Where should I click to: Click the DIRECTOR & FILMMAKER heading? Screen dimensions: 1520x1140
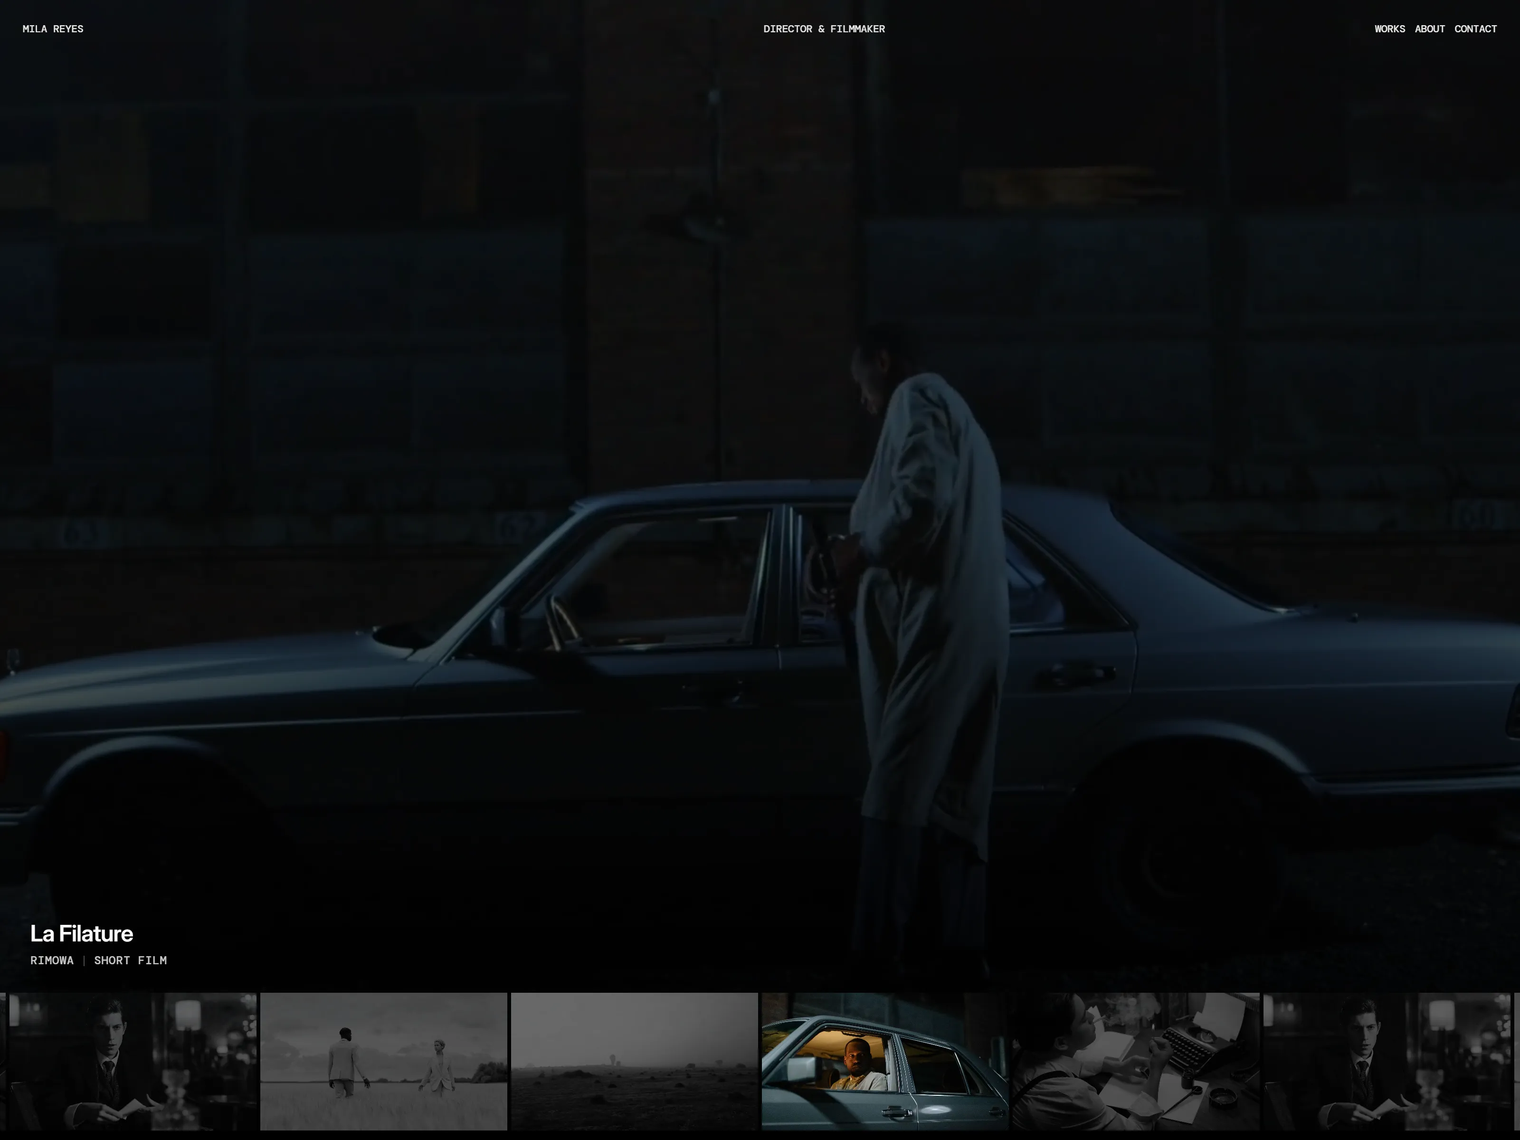824,29
